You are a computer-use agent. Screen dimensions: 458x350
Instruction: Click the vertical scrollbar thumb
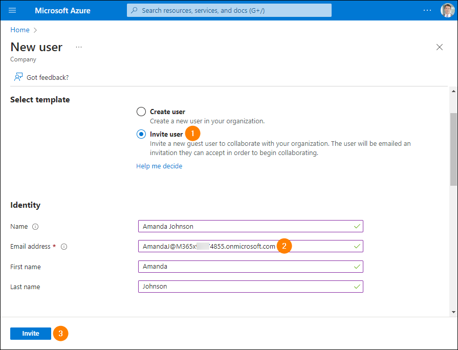(x=453, y=149)
